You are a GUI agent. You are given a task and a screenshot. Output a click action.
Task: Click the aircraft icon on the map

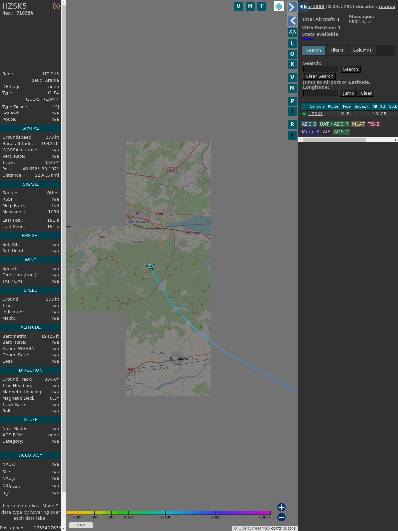[150, 265]
